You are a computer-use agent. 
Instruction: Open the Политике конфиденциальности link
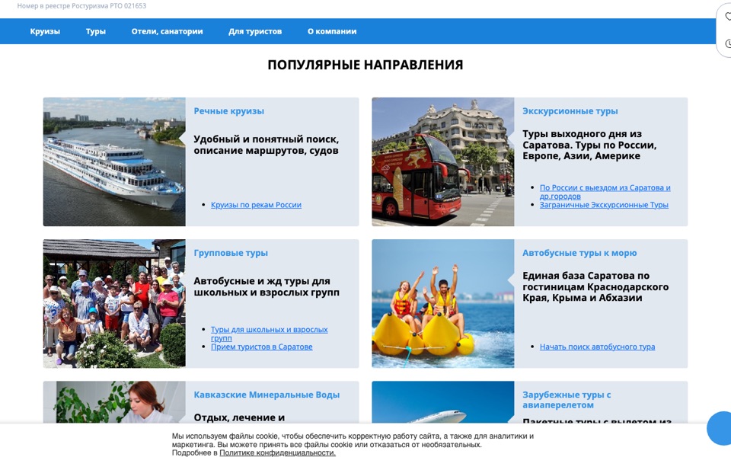pos(277,452)
